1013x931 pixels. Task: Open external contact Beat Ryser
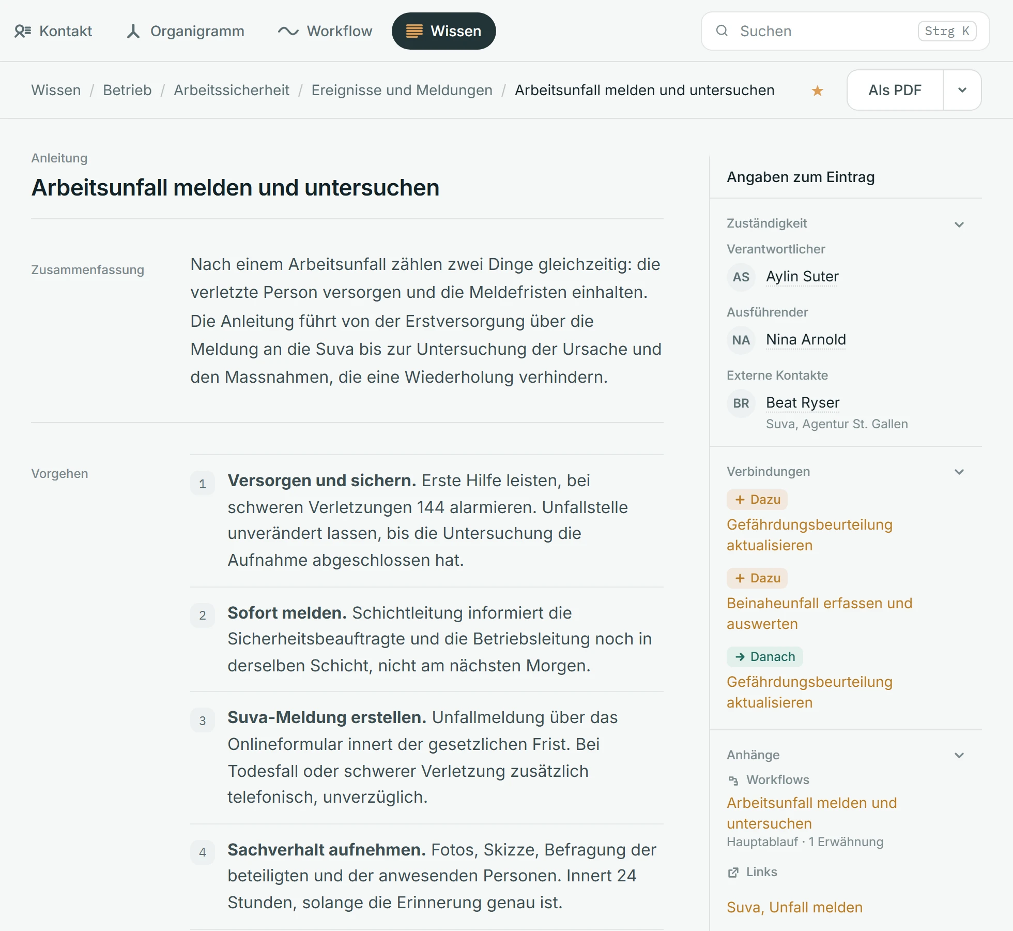(803, 402)
